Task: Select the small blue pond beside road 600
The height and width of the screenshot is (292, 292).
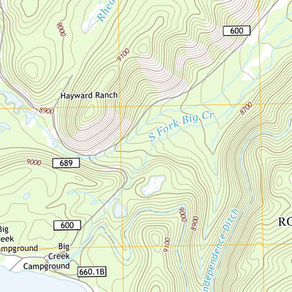Action: point(120,210)
